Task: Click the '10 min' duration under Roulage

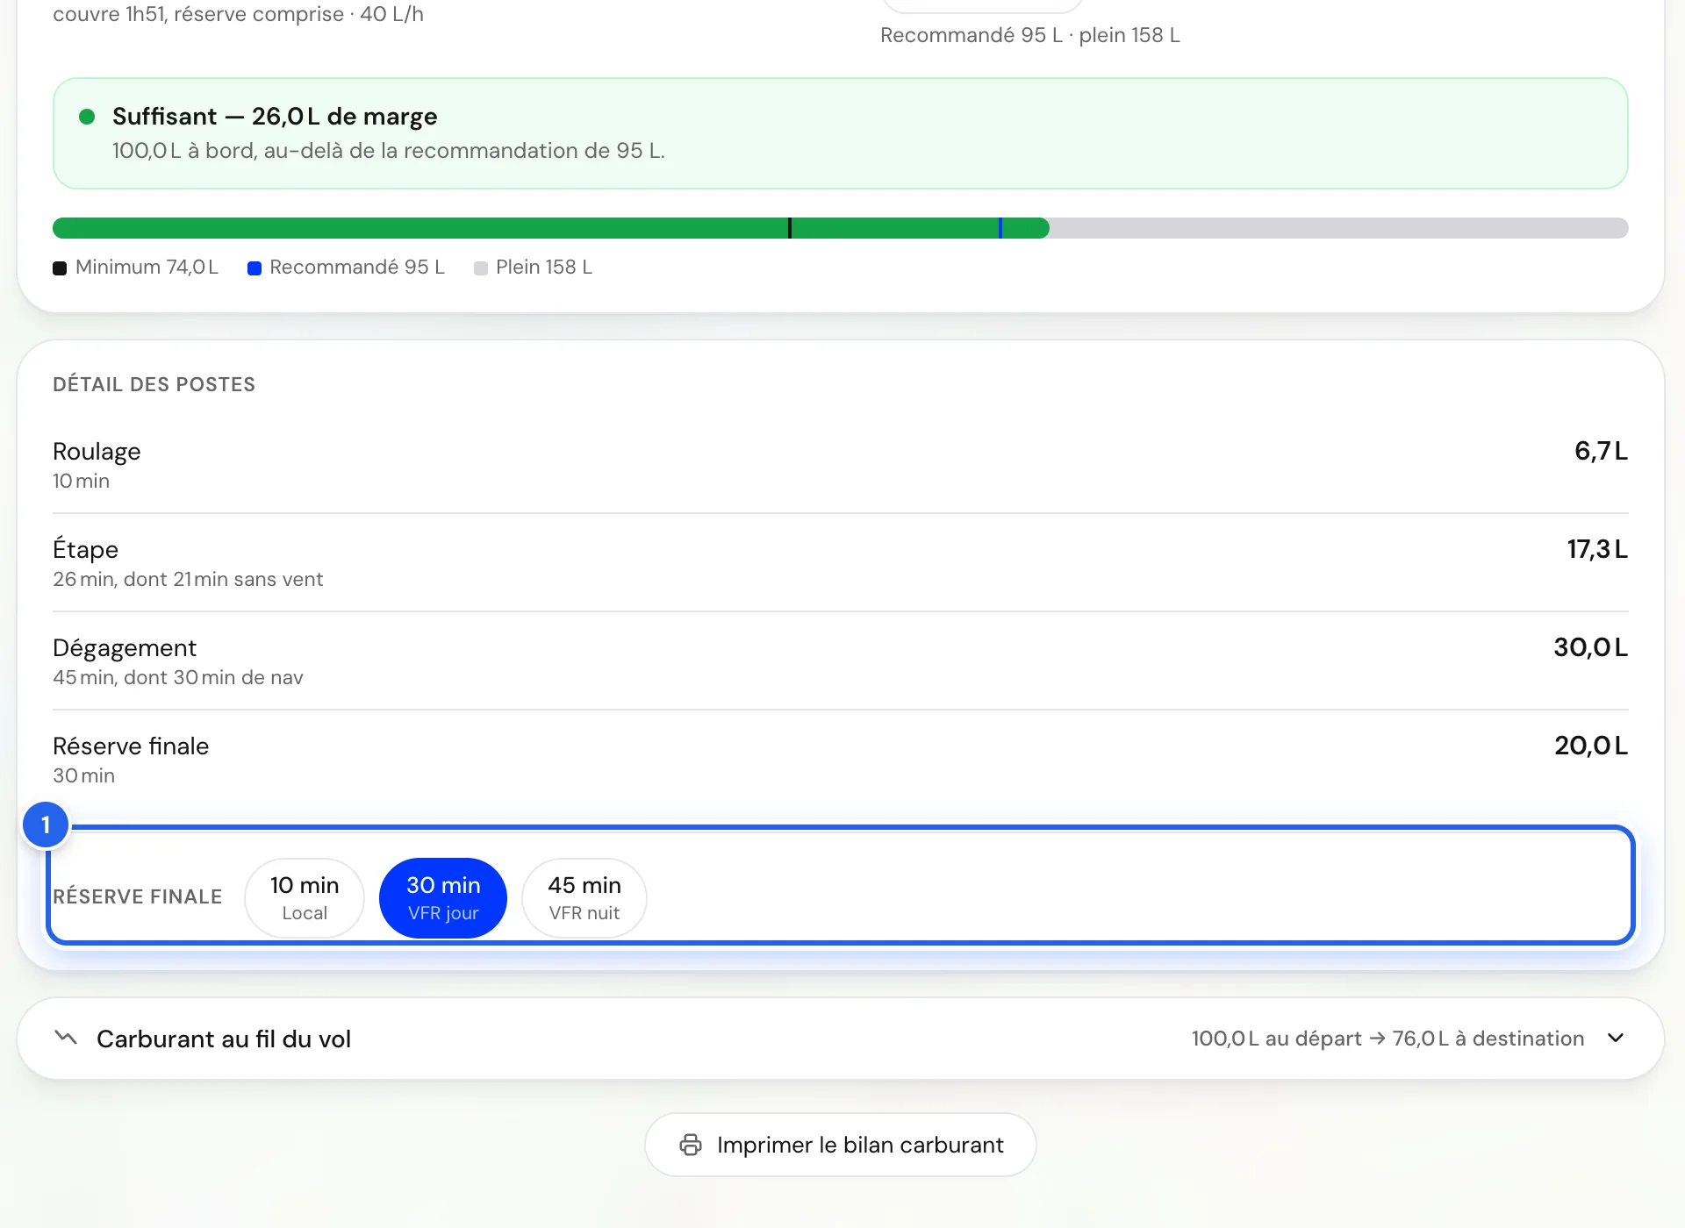Action: (81, 481)
